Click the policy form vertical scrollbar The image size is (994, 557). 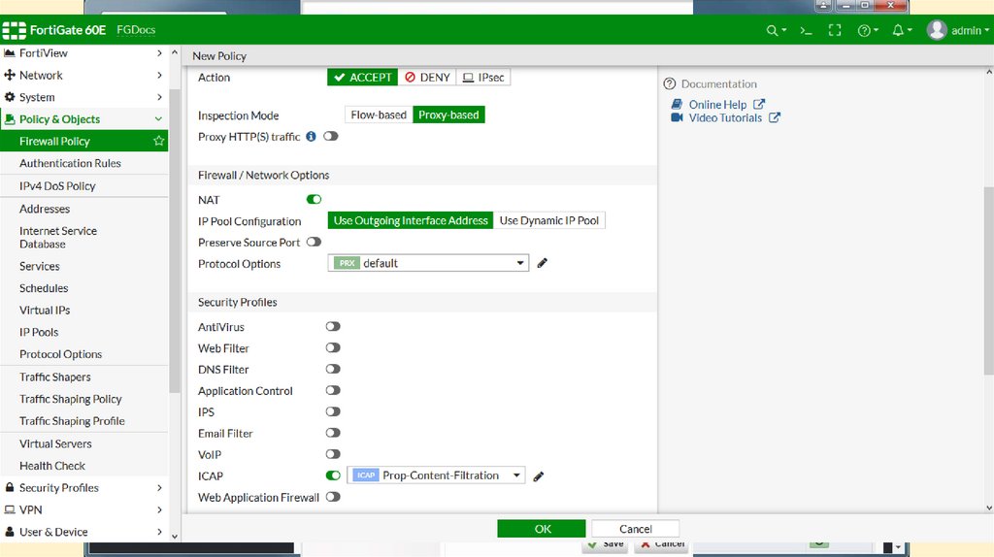[x=988, y=280]
